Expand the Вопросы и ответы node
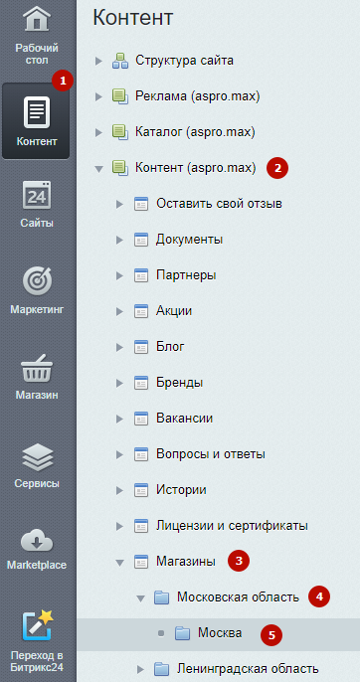This screenshot has height=682, width=360. click(119, 455)
